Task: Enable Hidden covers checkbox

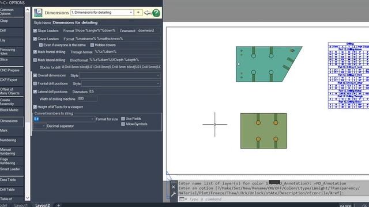Action: [x=92, y=45]
